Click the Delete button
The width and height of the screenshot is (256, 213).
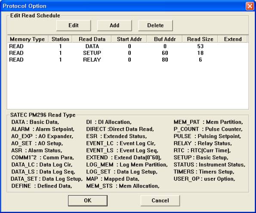pos(155,25)
